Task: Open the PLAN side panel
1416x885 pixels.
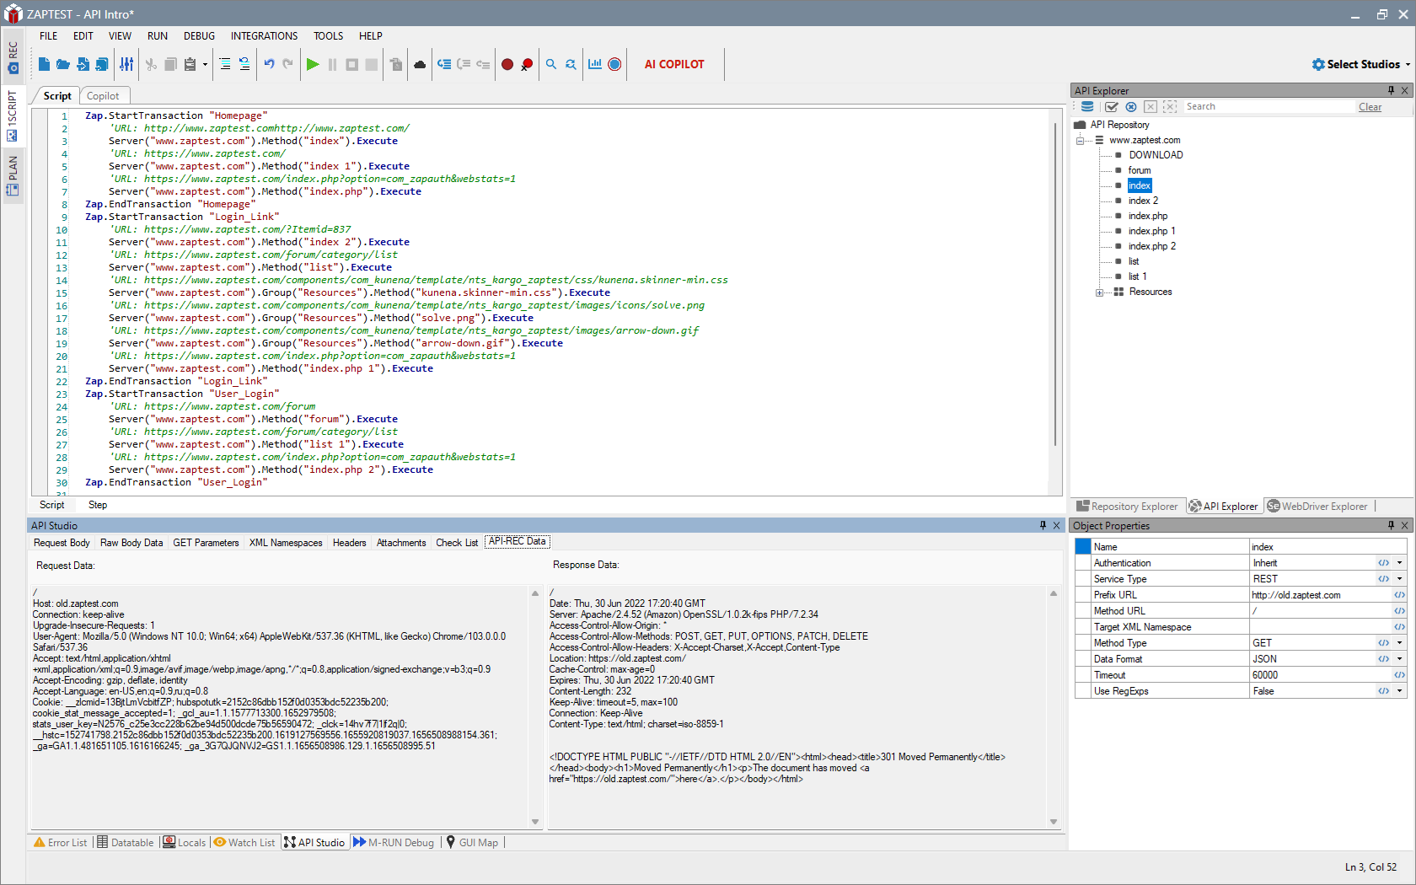Action: pos(13,175)
